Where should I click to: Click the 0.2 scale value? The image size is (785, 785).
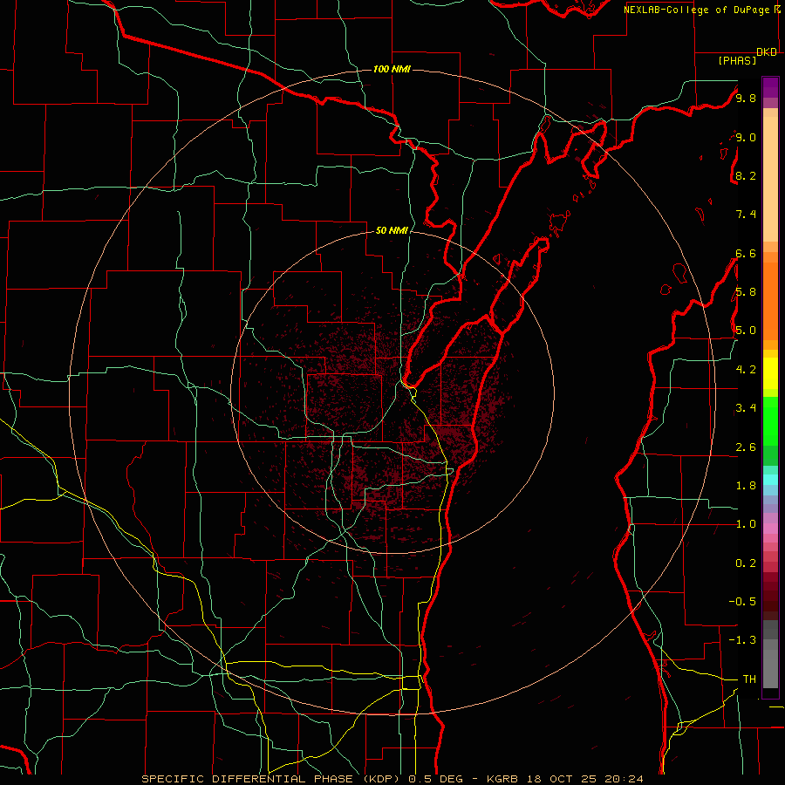pos(746,563)
